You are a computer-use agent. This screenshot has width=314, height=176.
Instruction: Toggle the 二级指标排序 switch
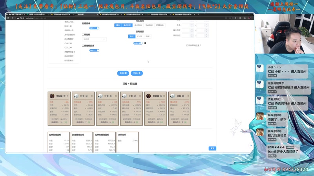click(x=94, y=50)
